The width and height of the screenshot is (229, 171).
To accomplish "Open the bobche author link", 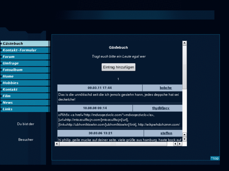I will (166, 88).
